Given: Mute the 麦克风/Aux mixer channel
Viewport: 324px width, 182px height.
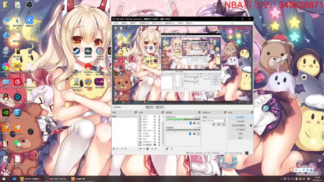Looking at the screenshot, I should [x=194, y=123].
